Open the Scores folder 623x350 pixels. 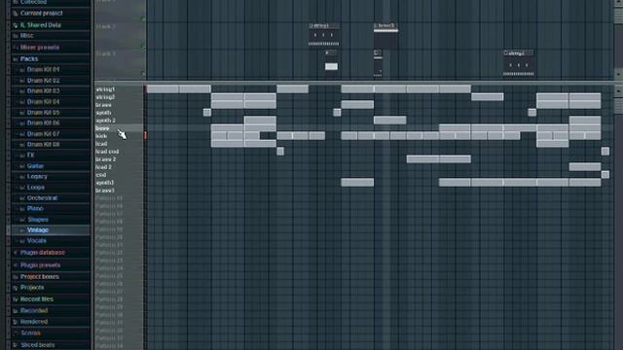(30, 332)
